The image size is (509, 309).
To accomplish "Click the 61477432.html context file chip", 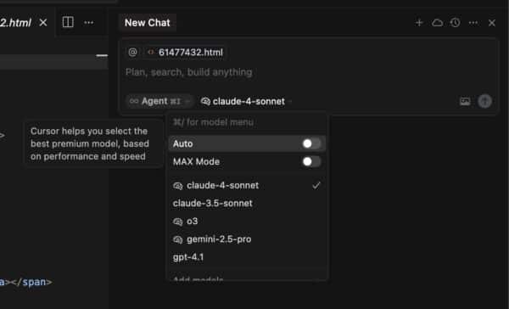I will (x=185, y=53).
